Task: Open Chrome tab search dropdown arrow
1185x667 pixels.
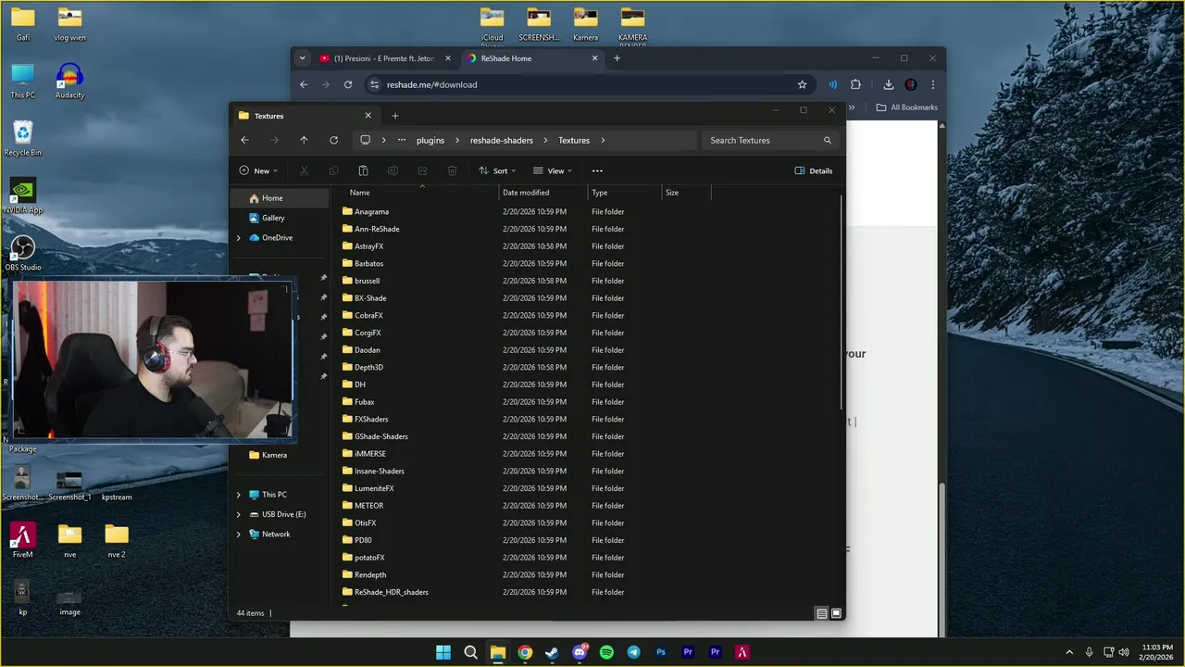Action: click(302, 58)
